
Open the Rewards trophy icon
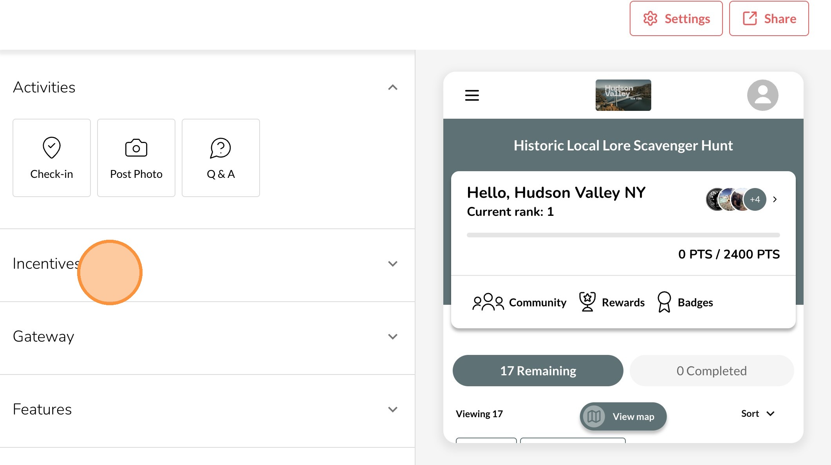tap(587, 302)
